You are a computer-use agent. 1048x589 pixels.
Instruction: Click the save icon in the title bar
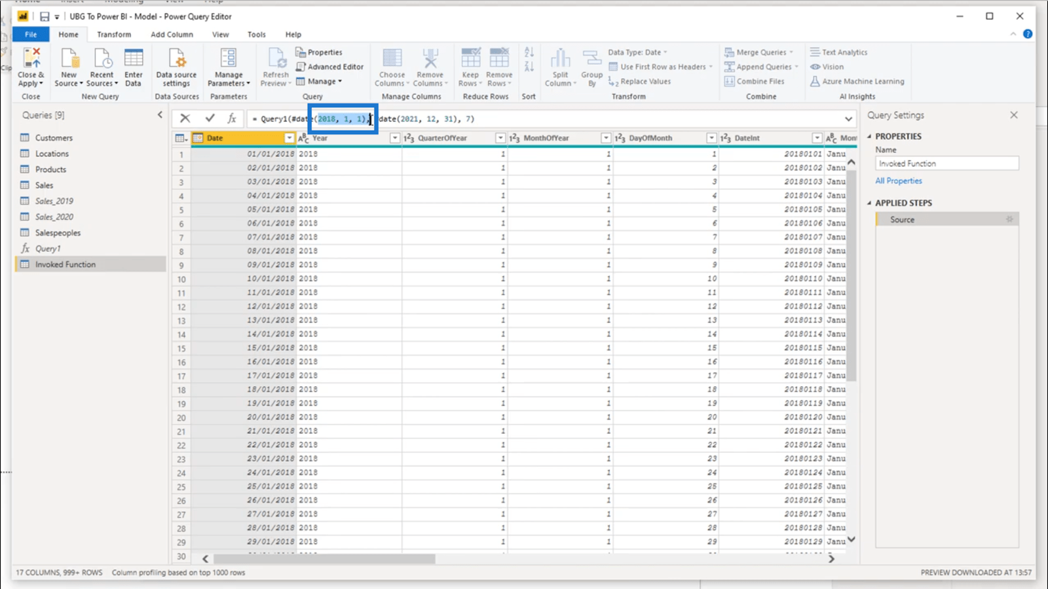(45, 16)
